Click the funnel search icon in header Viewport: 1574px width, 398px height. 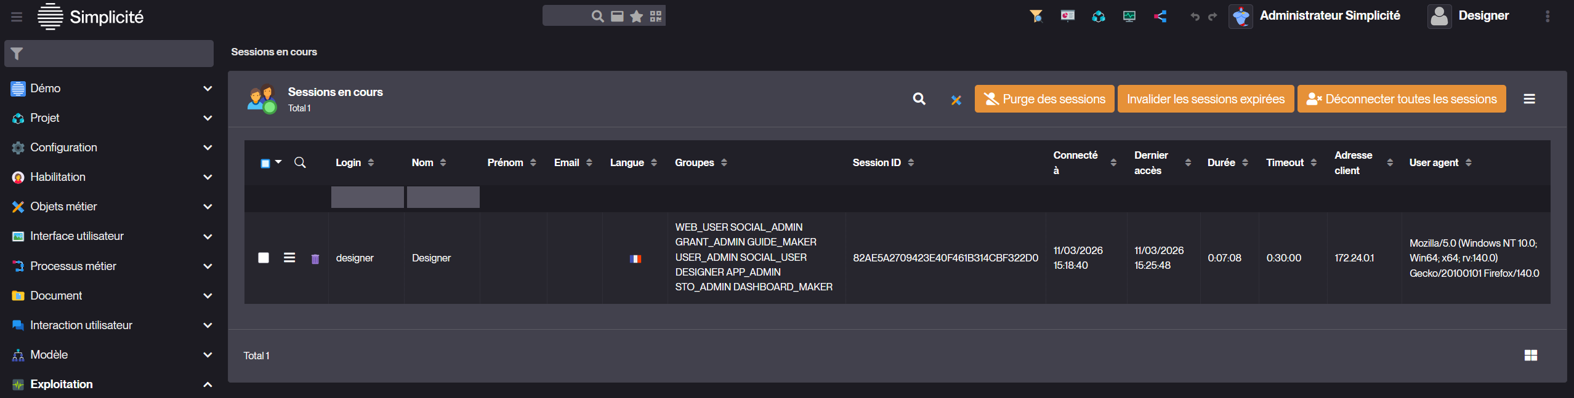pos(1036,16)
